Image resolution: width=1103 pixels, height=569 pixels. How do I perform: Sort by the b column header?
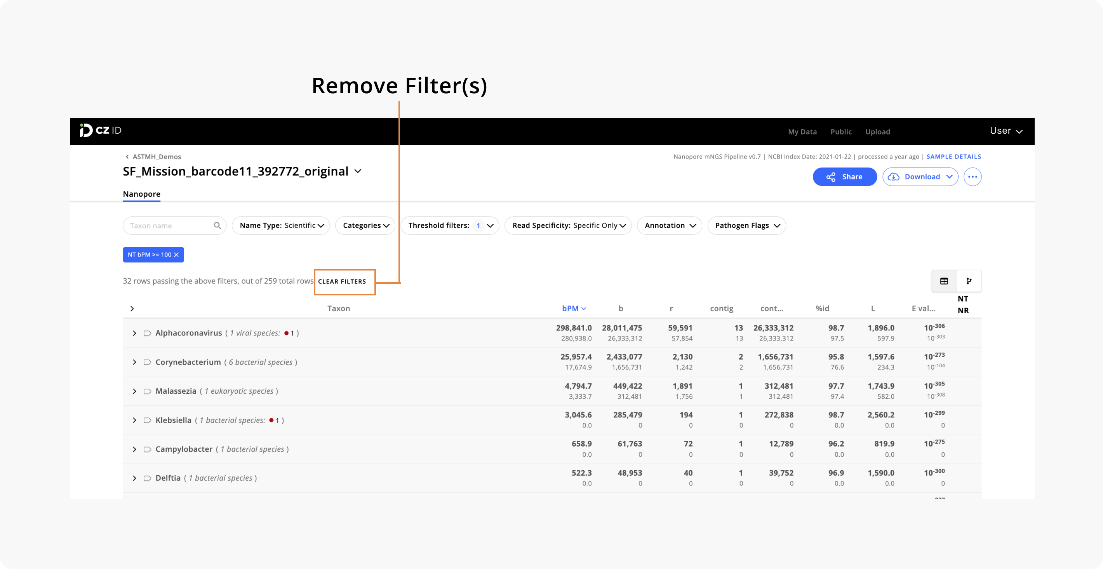(621, 309)
